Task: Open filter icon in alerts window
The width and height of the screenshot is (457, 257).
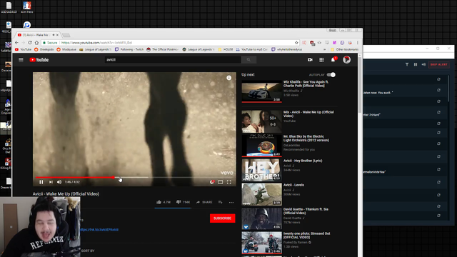Action: coord(407,64)
